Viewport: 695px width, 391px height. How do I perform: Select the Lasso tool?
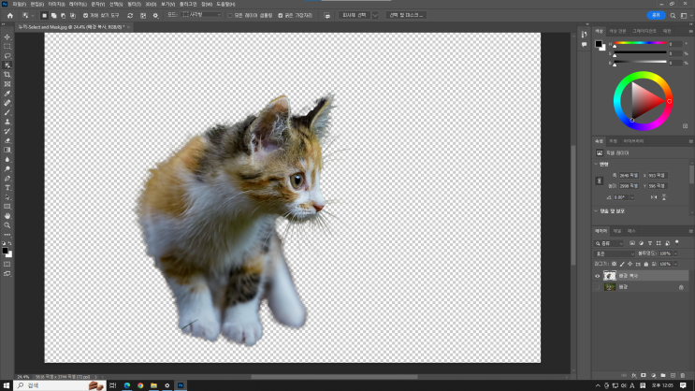7,55
